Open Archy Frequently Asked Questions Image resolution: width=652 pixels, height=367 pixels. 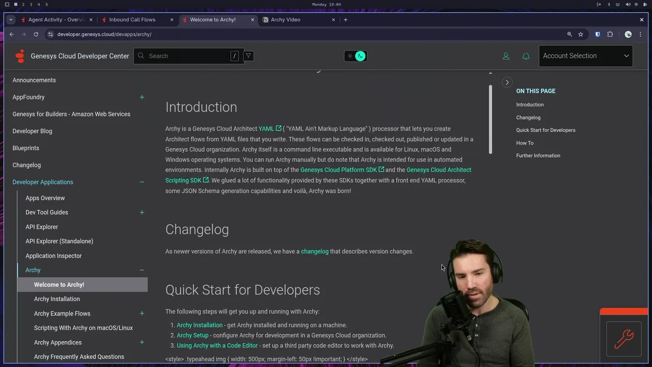click(x=79, y=357)
